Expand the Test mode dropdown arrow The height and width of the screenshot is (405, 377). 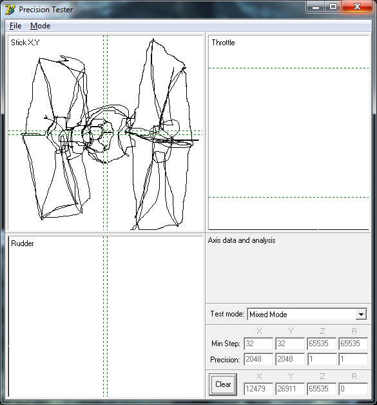361,315
